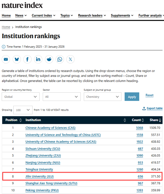The width and height of the screenshot is (164, 194).
Task: Open Chinese Academy of Sciences (CAS) link
Action: tap(51, 128)
